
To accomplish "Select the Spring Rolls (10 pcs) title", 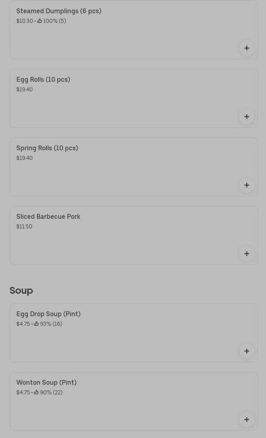I will (x=47, y=148).
